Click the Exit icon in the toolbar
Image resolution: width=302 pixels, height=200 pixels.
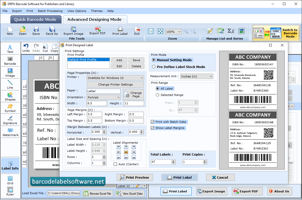tap(137, 31)
